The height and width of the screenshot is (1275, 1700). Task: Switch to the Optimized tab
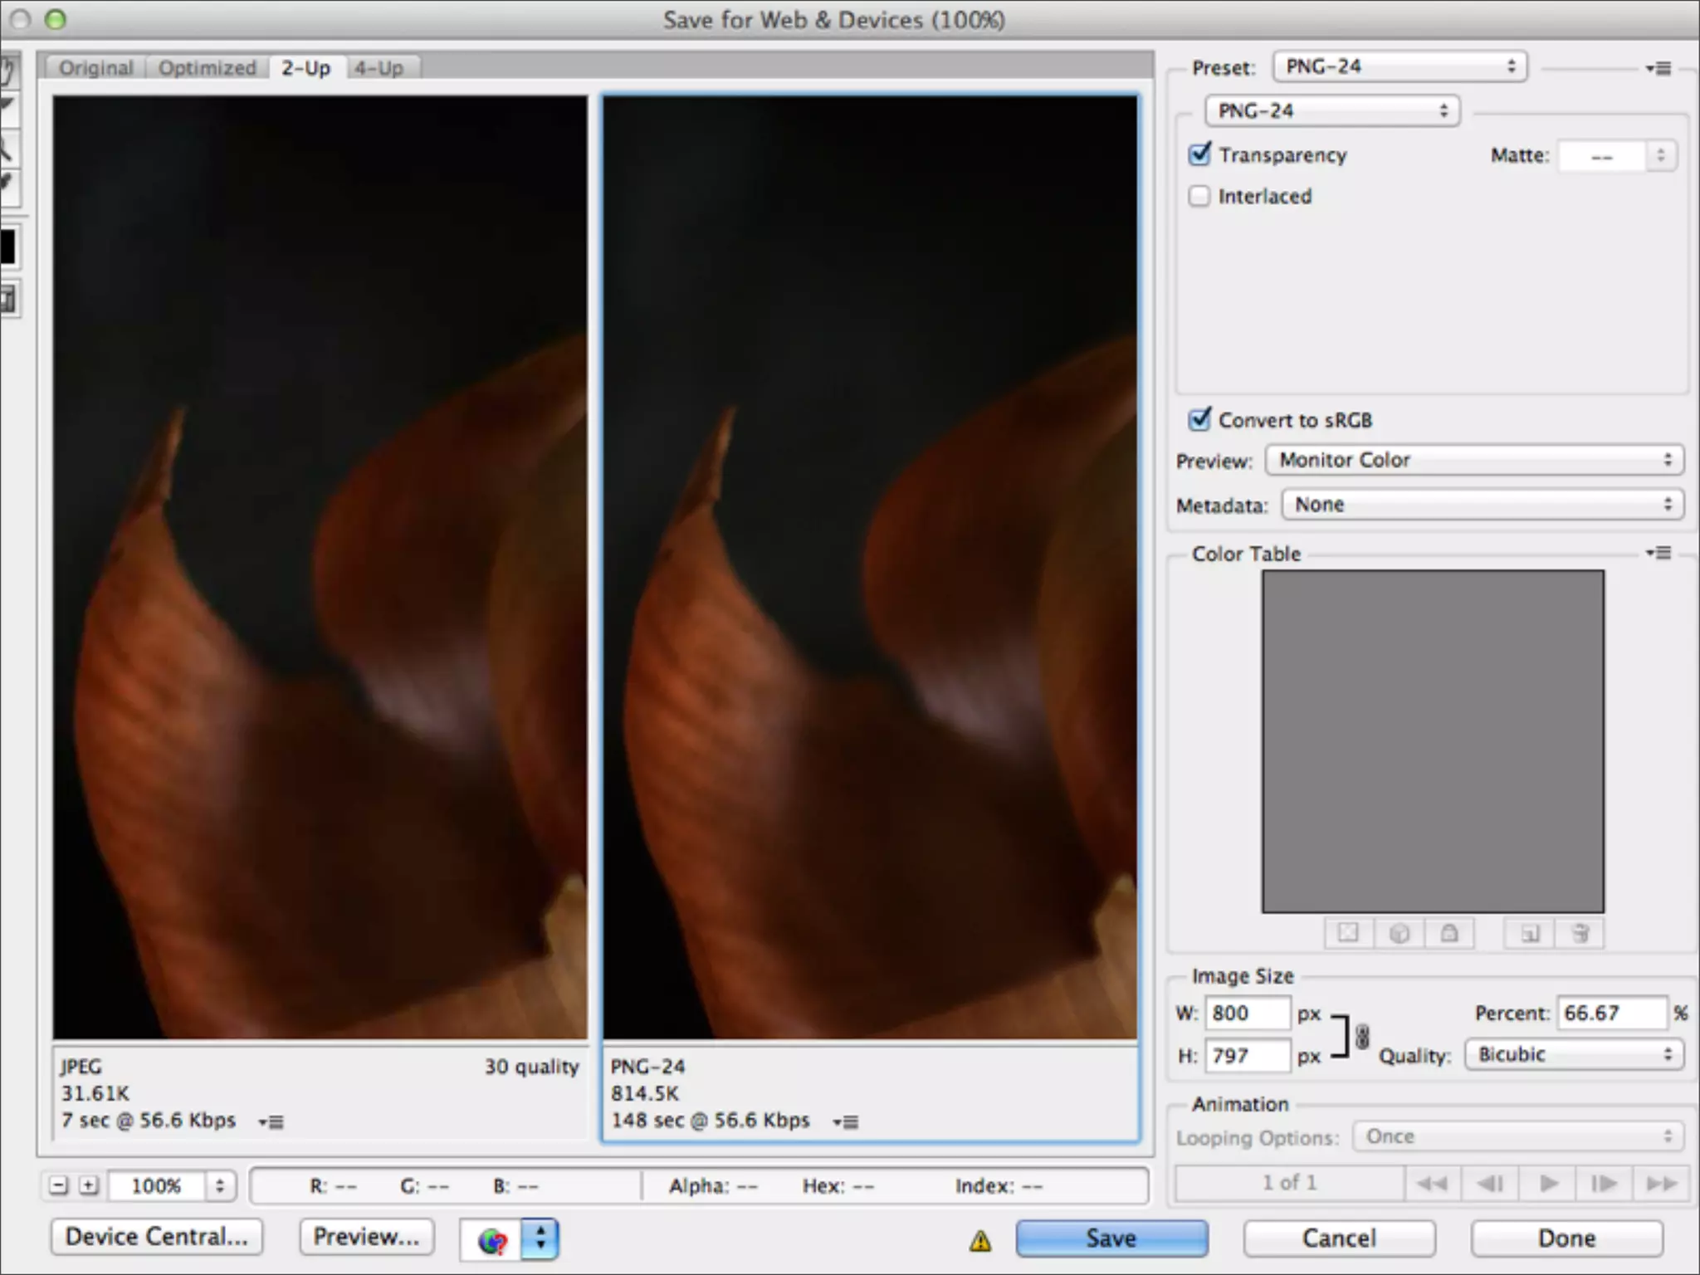pyautogui.click(x=207, y=68)
